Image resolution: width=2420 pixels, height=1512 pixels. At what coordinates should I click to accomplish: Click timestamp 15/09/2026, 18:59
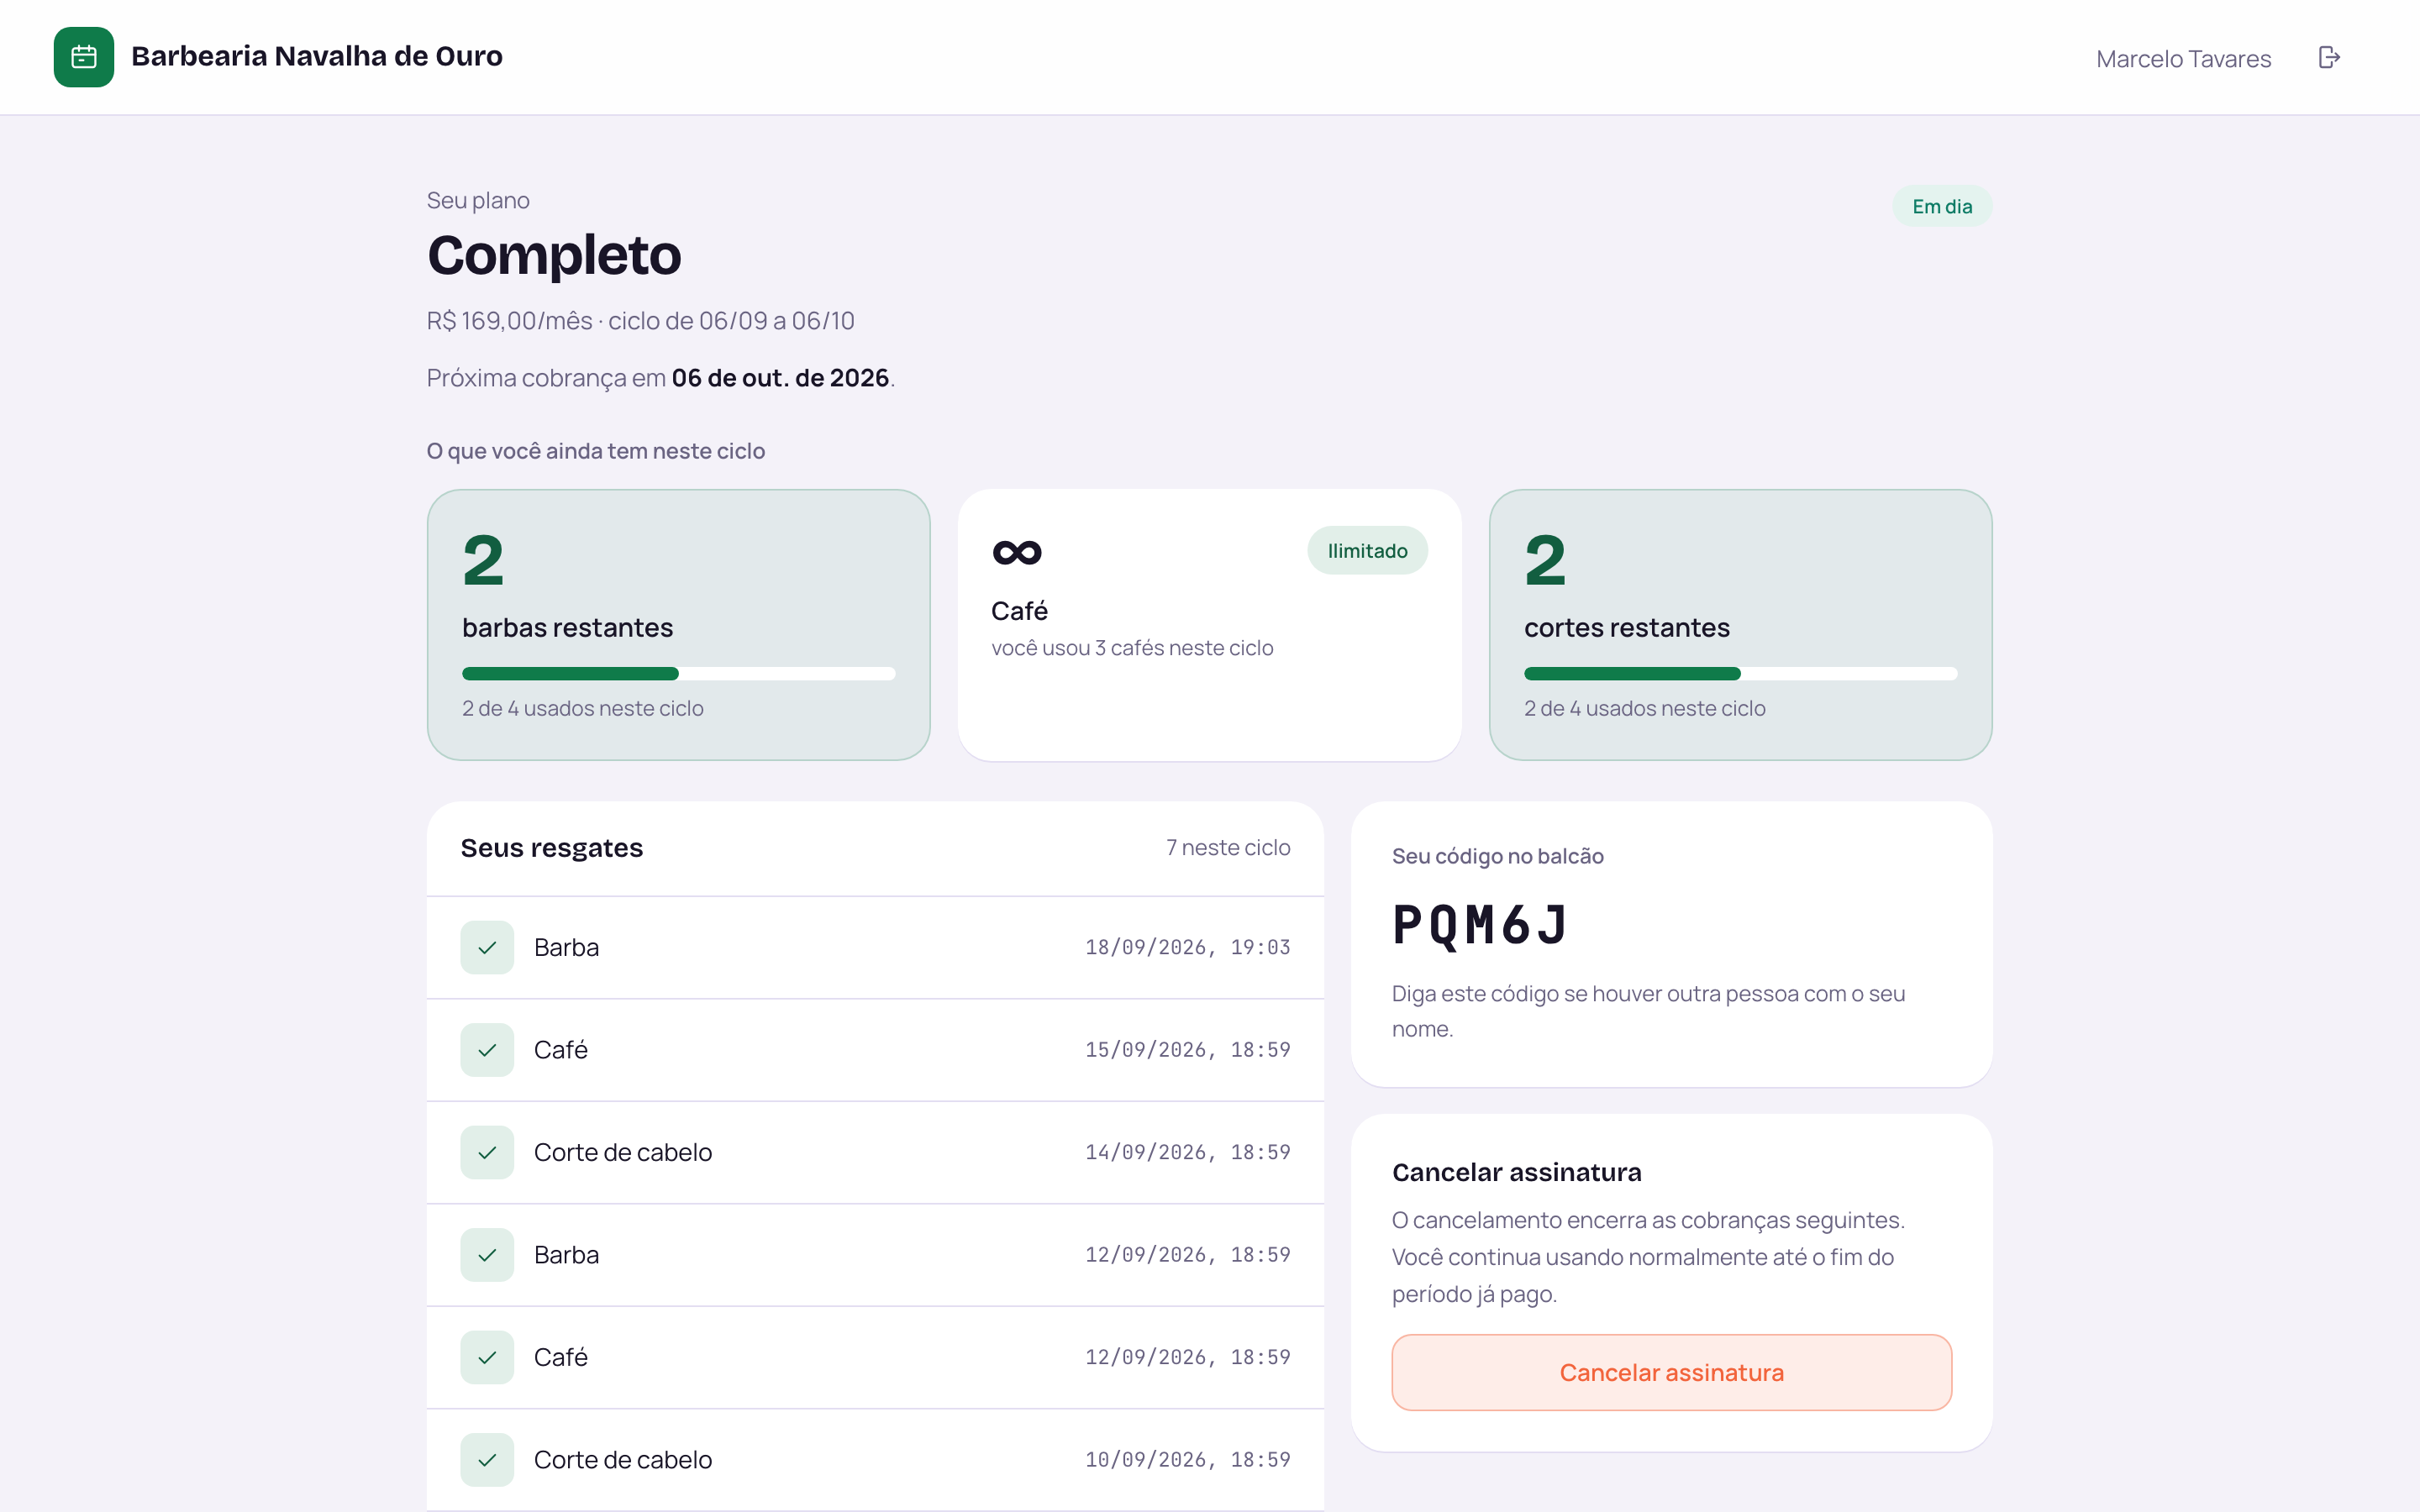coord(1187,1050)
